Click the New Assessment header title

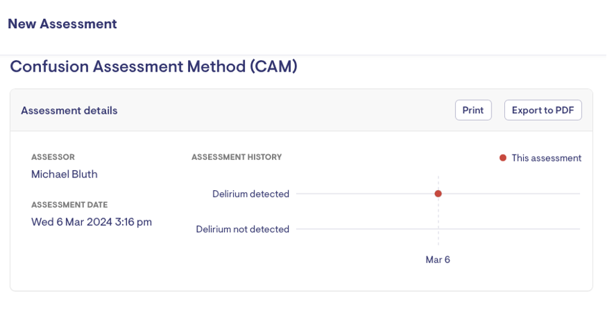62,24
